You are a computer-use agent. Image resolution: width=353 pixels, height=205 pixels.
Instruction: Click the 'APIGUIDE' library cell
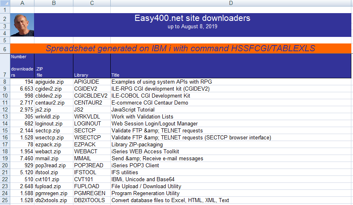(92, 82)
